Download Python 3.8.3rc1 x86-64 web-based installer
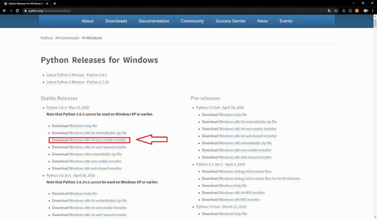This screenshot has height=219, width=377. tap(98, 215)
